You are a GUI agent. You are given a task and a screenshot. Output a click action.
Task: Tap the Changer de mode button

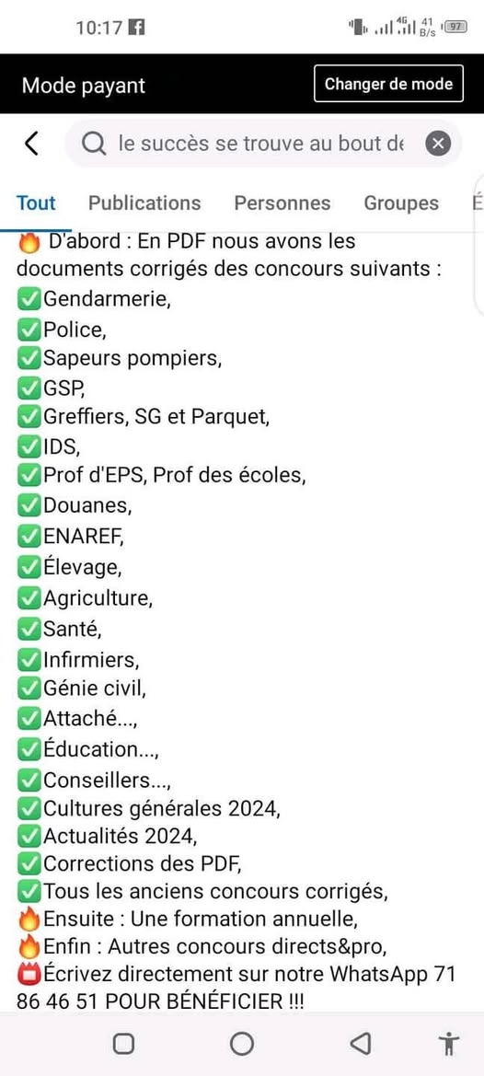[x=388, y=84]
